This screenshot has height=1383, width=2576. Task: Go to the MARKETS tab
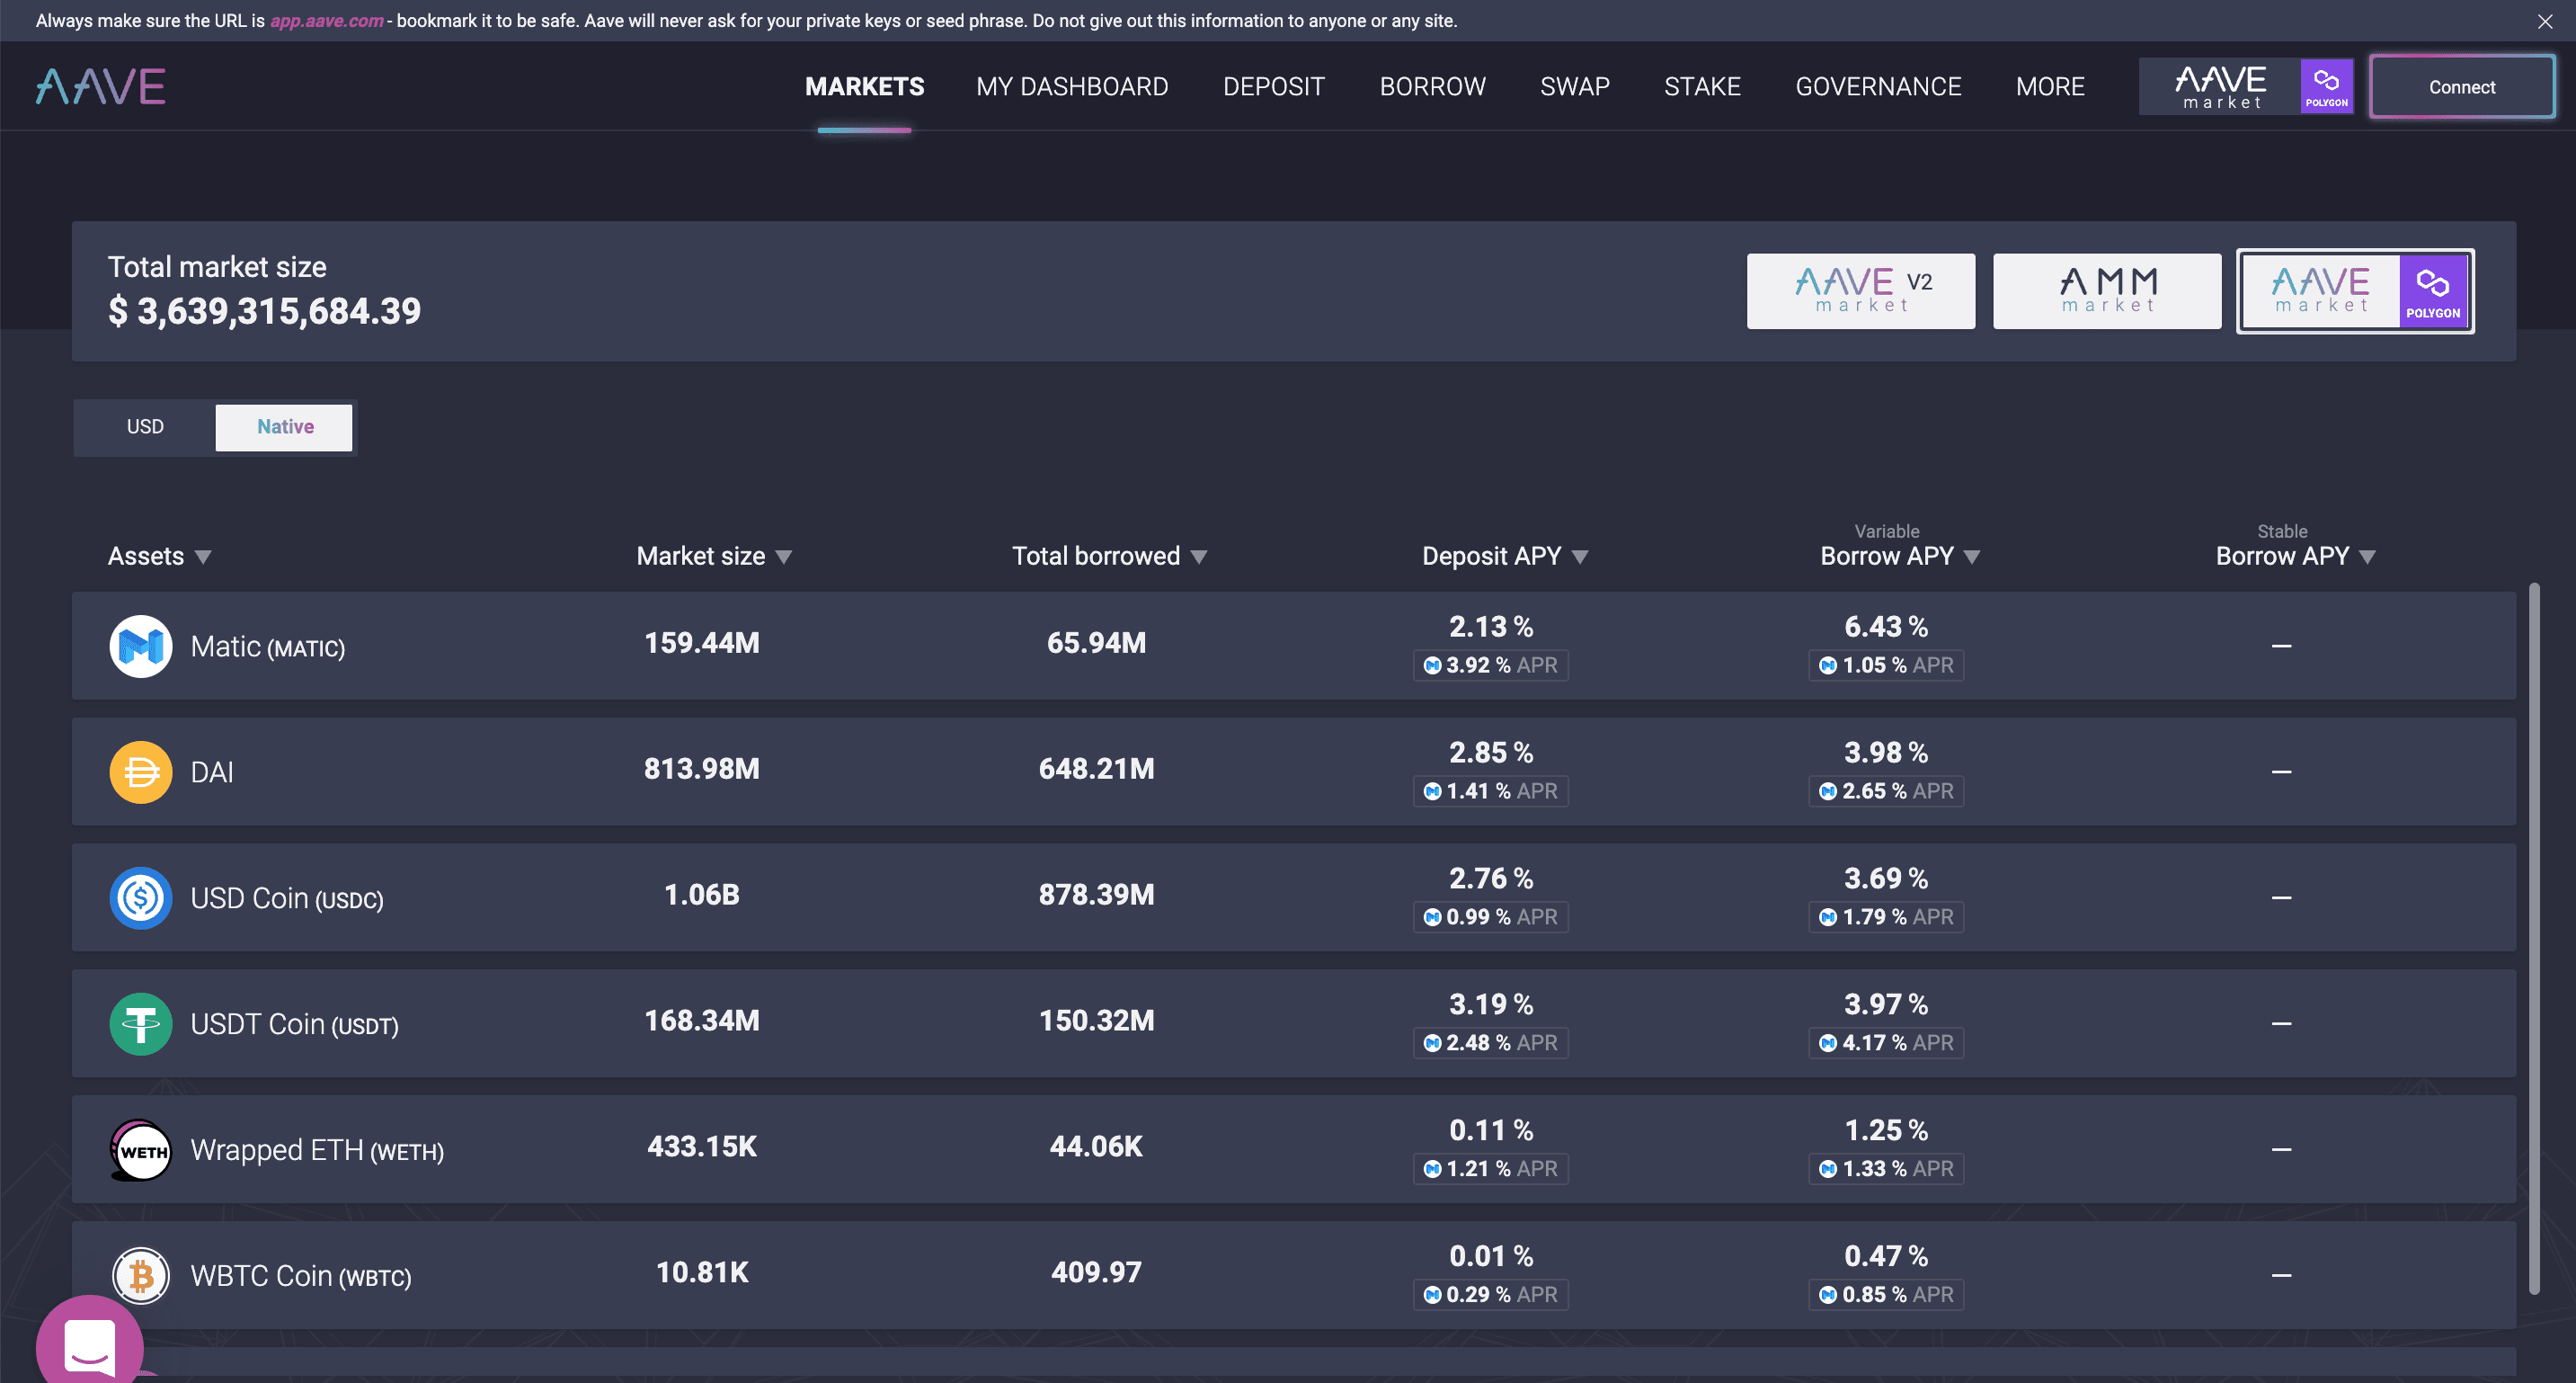[x=865, y=87]
